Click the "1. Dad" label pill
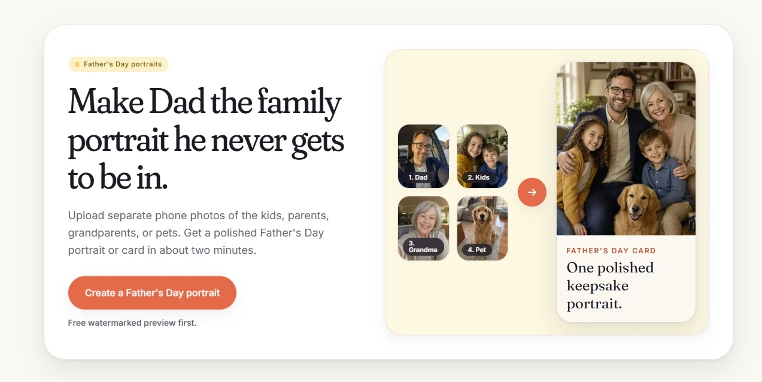The height and width of the screenshot is (382, 762). pyautogui.click(x=418, y=177)
